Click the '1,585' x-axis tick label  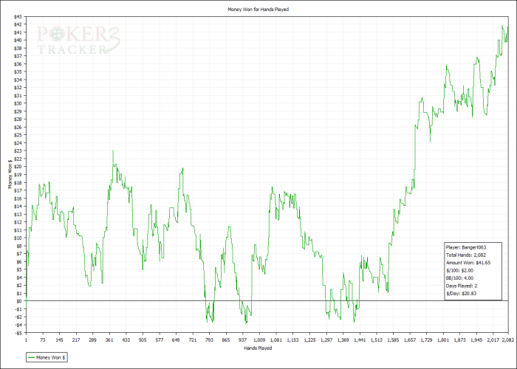[x=393, y=340]
